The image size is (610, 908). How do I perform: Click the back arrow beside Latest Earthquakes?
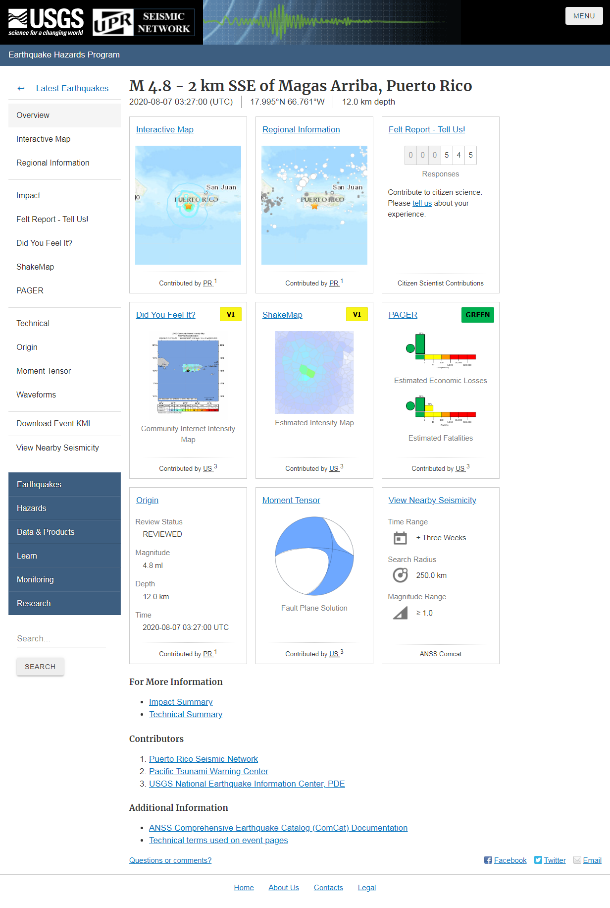21,88
